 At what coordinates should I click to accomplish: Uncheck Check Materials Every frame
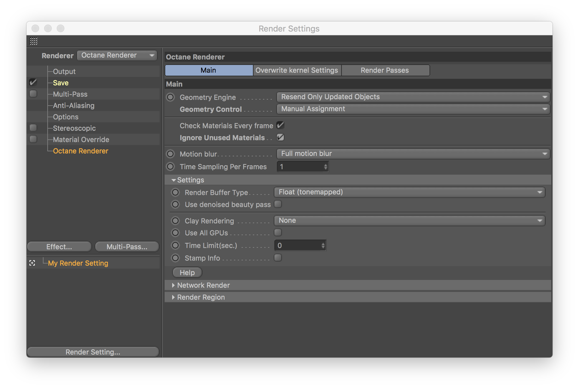tap(280, 125)
